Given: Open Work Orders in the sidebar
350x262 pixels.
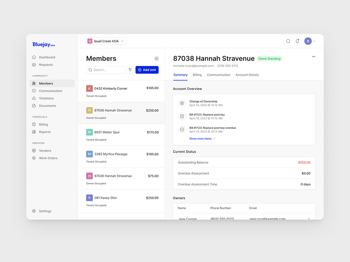Looking at the screenshot, I should tap(48, 158).
